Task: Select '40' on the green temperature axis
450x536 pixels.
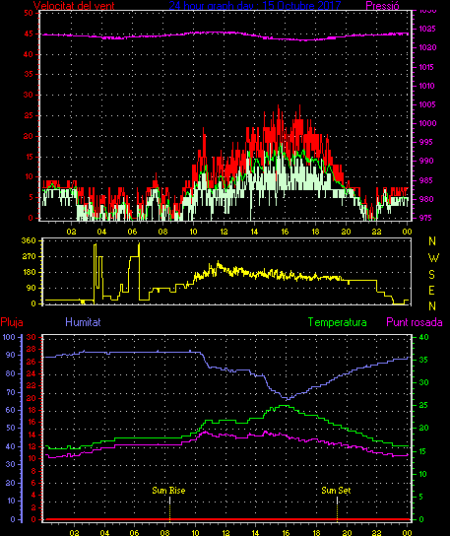Action: point(423,337)
